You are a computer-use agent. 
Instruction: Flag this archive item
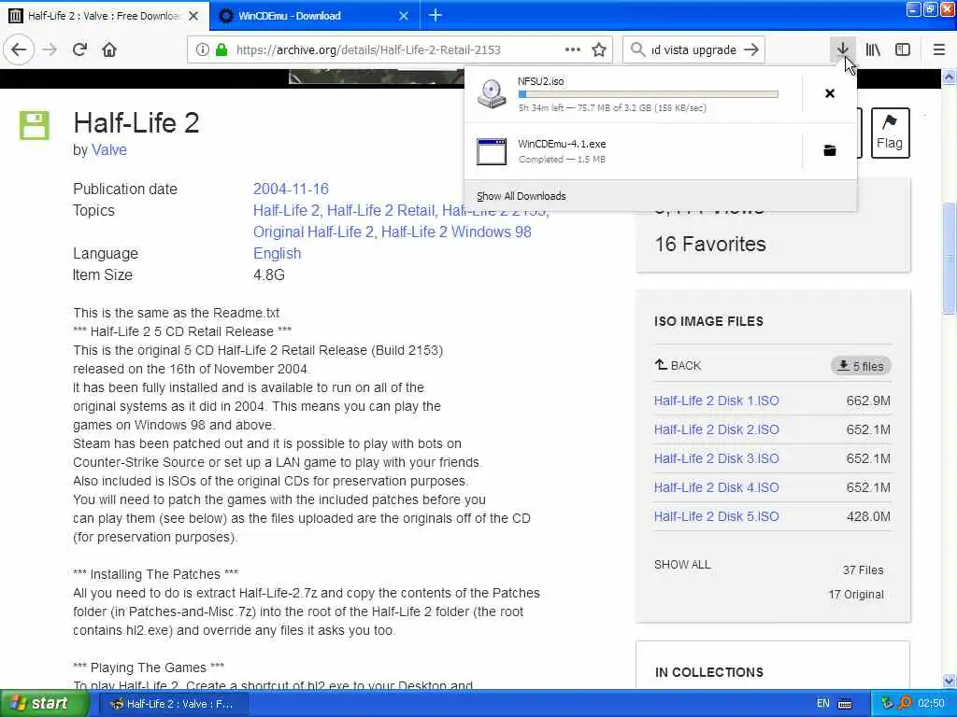pos(890,133)
